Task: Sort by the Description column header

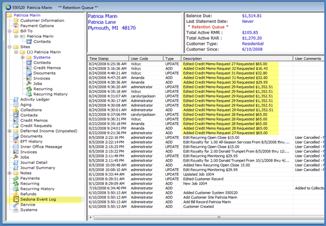Action: coord(237,58)
